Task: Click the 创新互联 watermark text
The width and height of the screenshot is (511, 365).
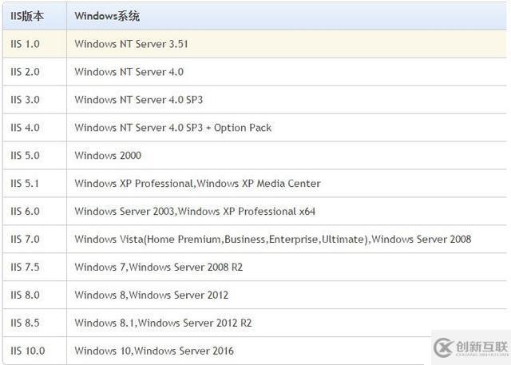Action: coord(482,347)
